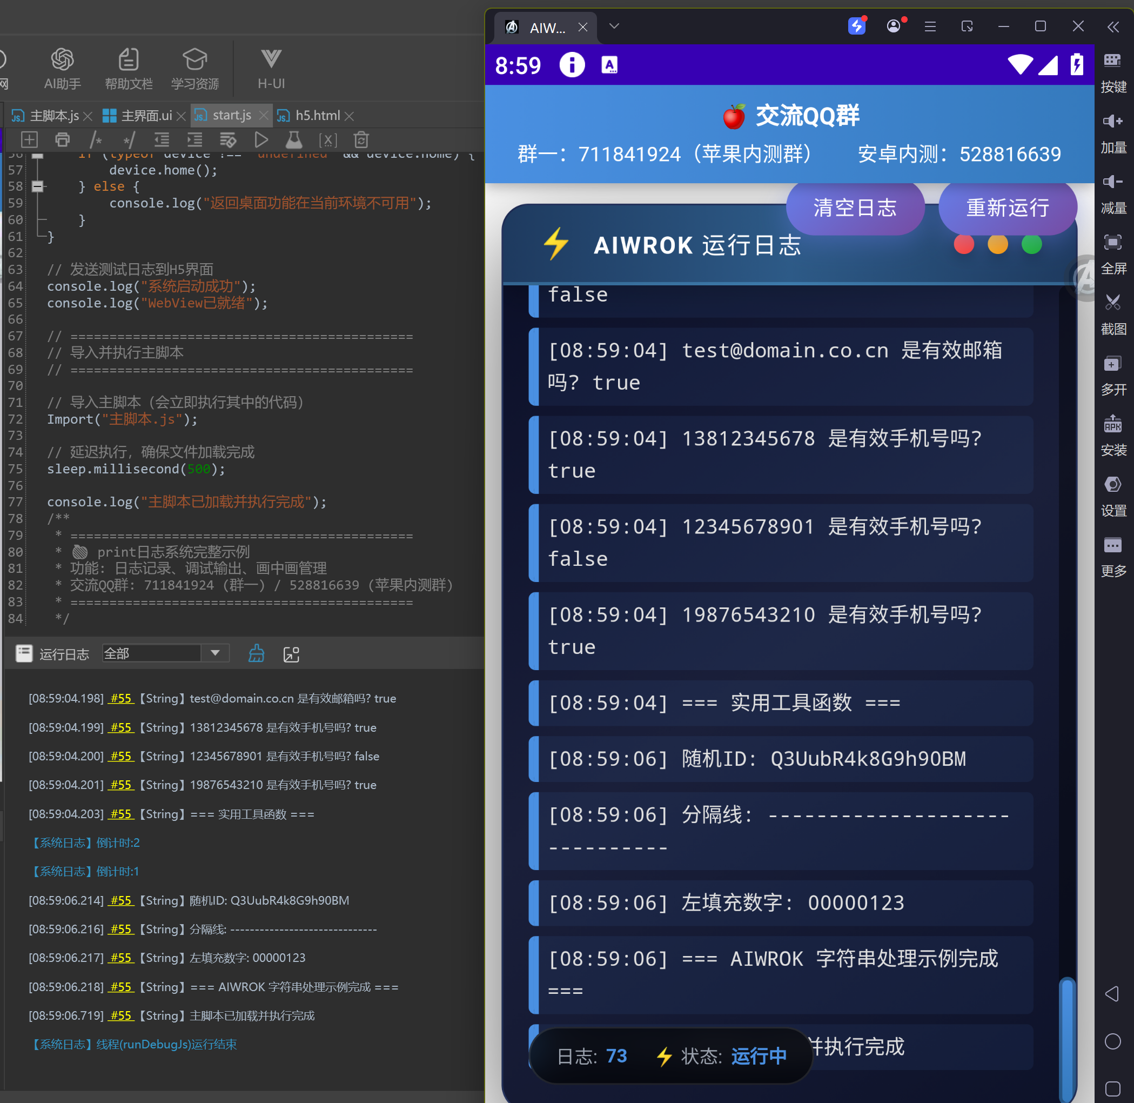Open the 按键 keyboard mapping in emulator sidebar
Image resolution: width=1134 pixels, height=1103 pixels.
pos(1113,73)
